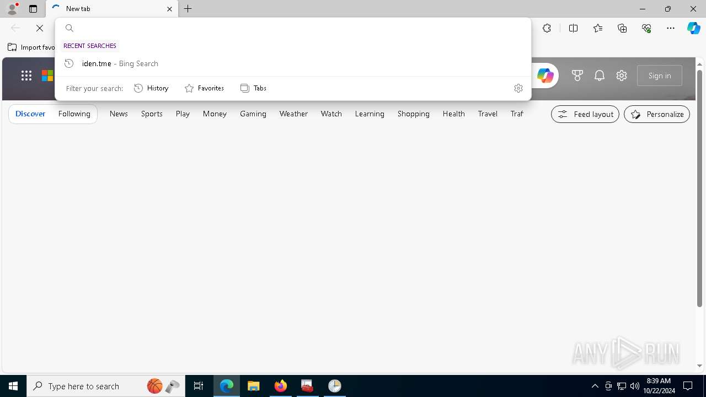
Task: Open the Watch category
Action: click(x=331, y=114)
